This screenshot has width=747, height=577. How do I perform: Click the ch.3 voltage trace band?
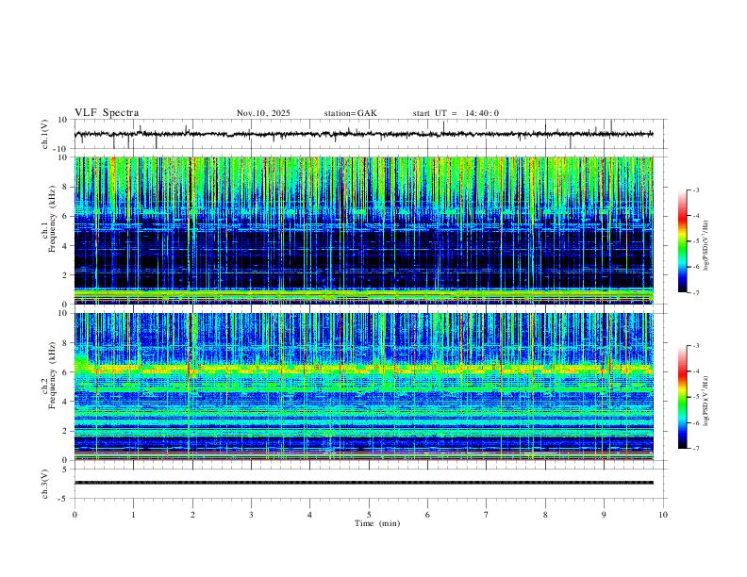363,483
